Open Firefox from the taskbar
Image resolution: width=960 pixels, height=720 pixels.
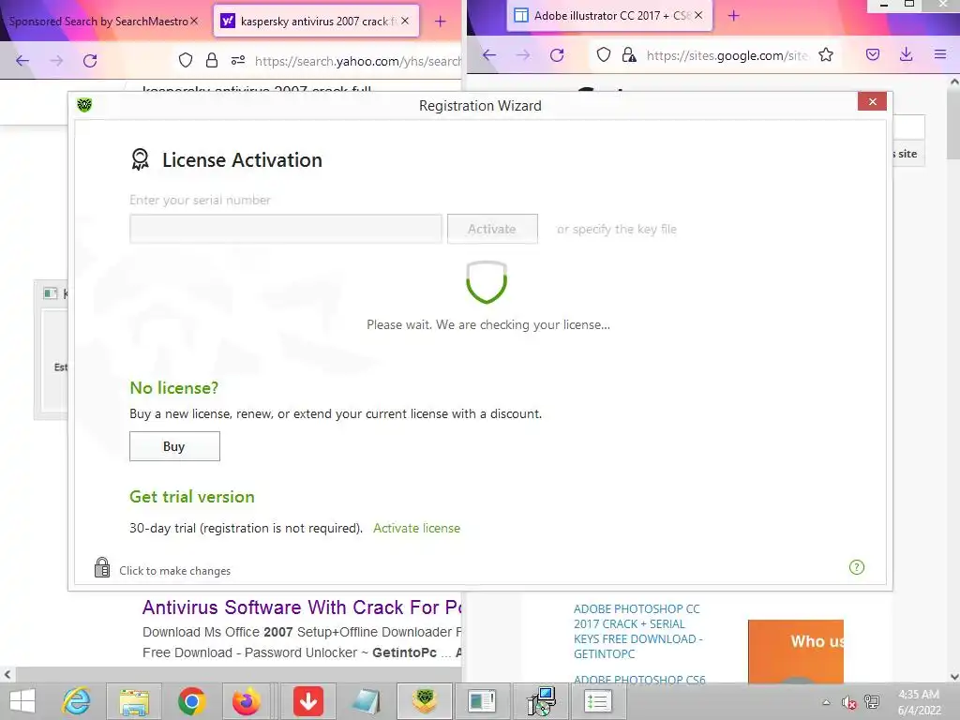coord(247,701)
